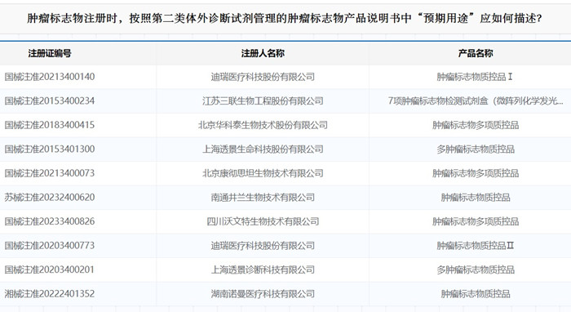Open registration number 国械注准20213400140
The height and width of the screenshot is (312, 571).
point(50,77)
